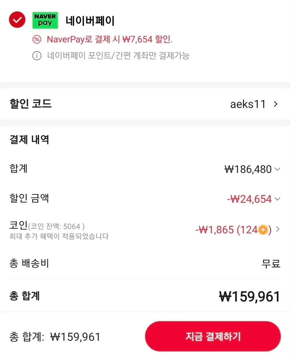Open the discount code chevron next to aeks11
The height and width of the screenshot is (359, 290).
pos(276,104)
